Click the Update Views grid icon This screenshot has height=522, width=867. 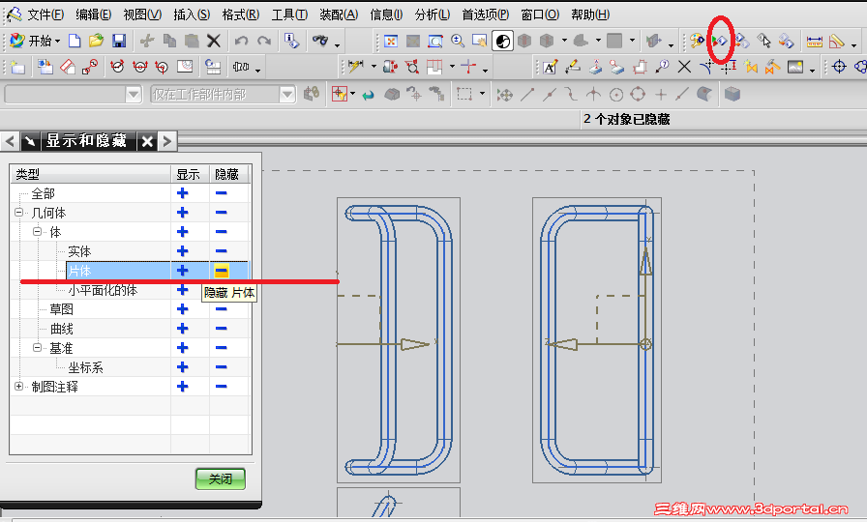pyautogui.click(x=213, y=67)
